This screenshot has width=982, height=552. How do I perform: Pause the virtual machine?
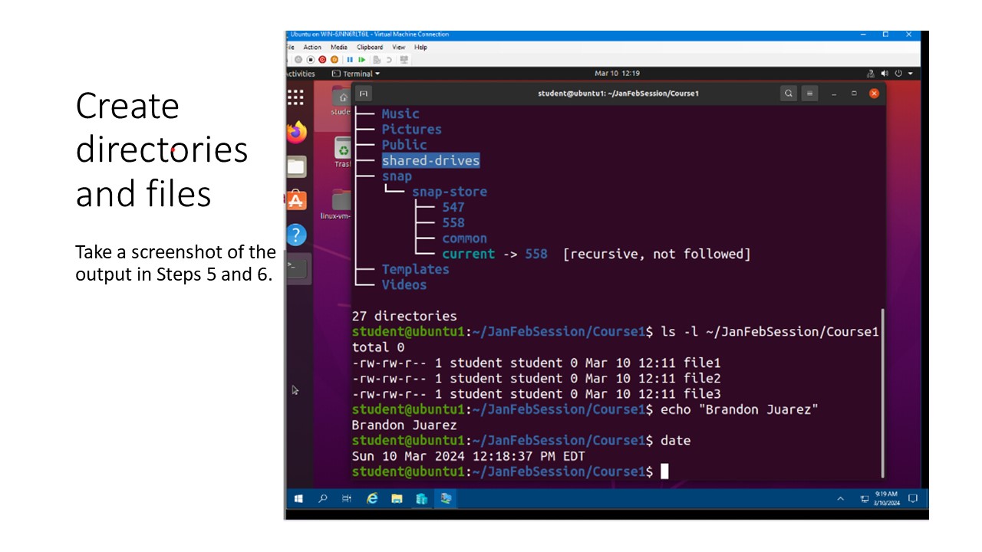350,60
